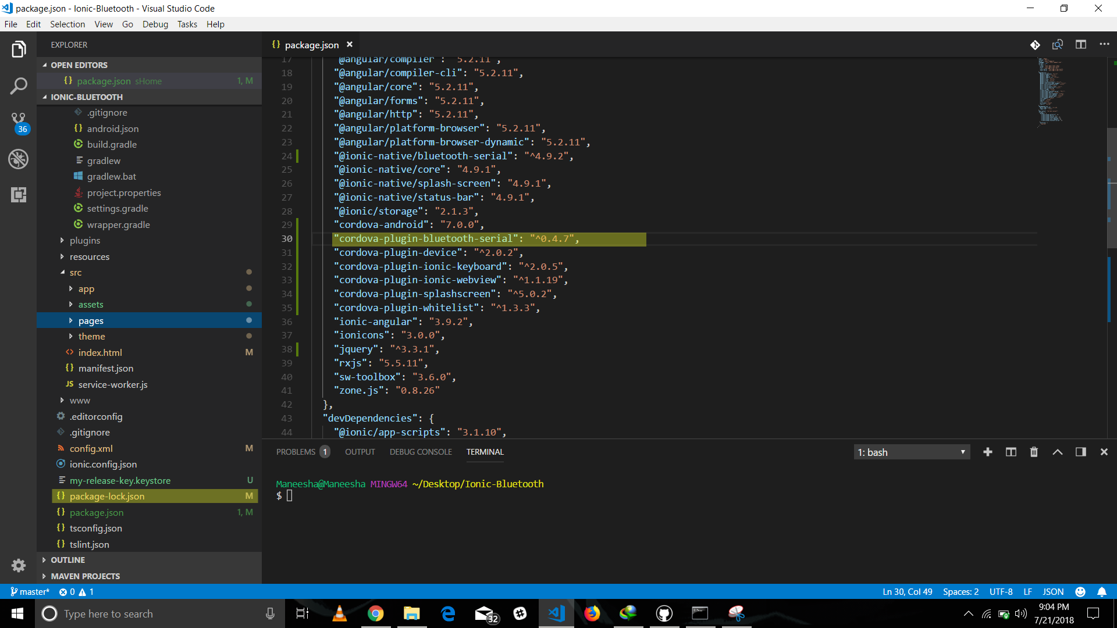
Task: Open the Debug view icon
Action: pyautogui.click(x=19, y=159)
